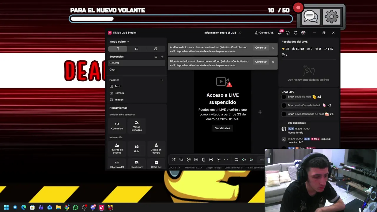Open the profile avatar menu
Image resolution: width=377 pixels, height=212 pixels.
point(303,33)
